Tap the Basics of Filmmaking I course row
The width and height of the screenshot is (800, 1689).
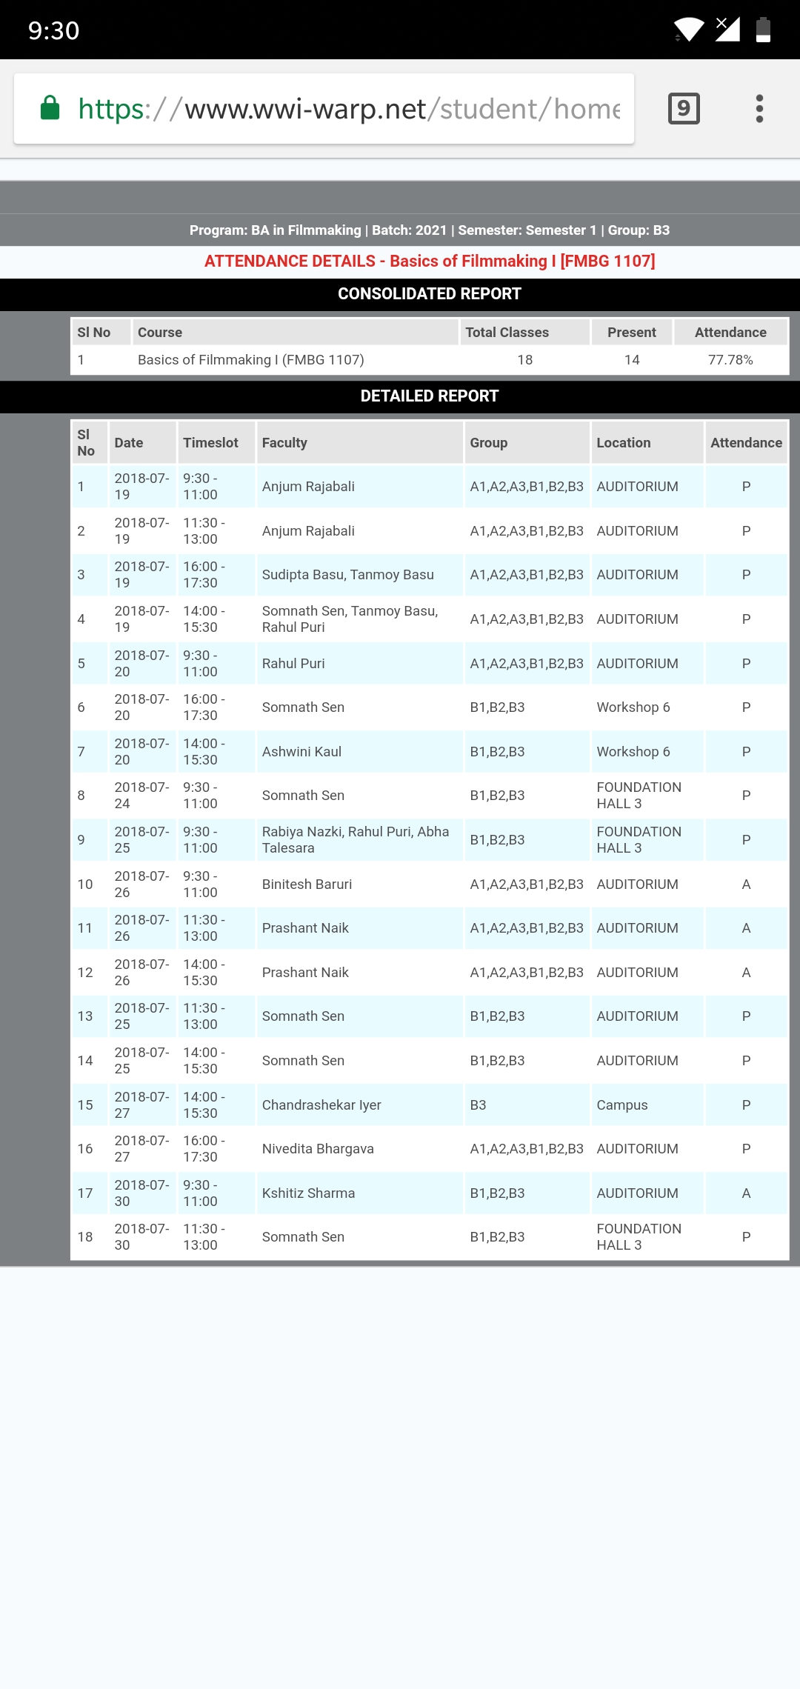click(x=250, y=360)
